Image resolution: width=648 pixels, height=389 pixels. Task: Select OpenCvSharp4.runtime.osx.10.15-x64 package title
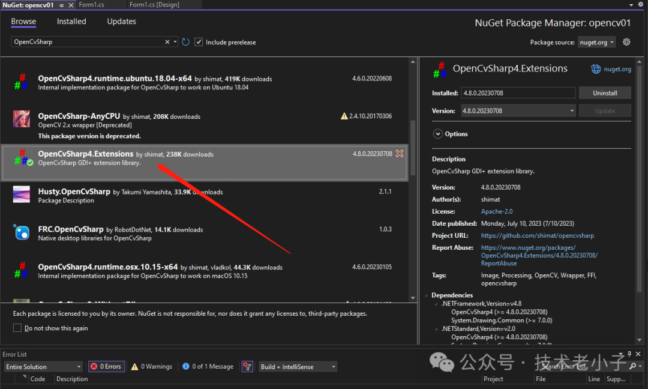tap(108, 267)
